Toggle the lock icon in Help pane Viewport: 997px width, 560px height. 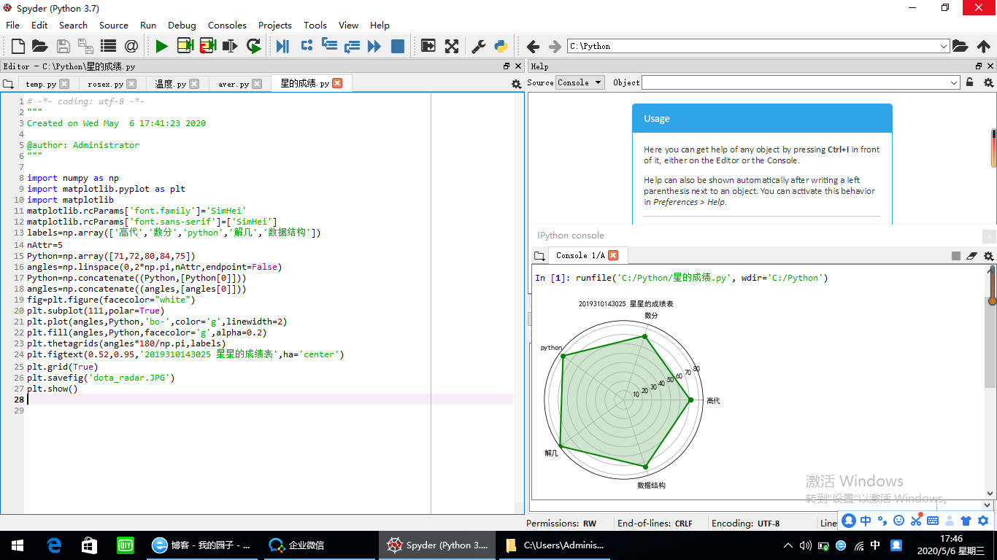coord(970,82)
